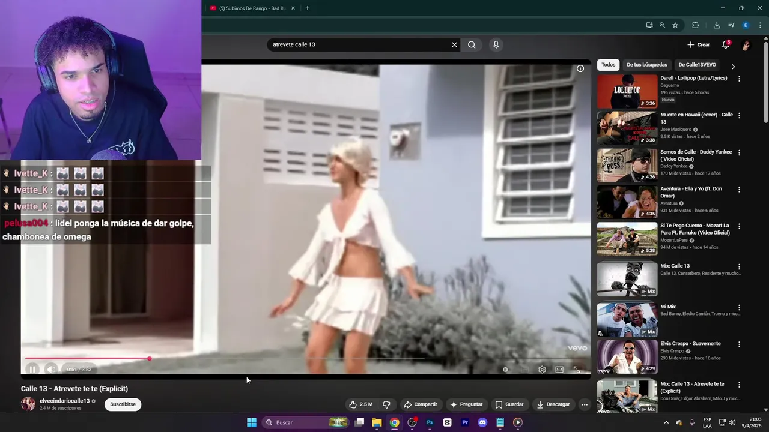Toggle the autoplay switch in the player
Screen dimensions: 769x432
(506, 370)
